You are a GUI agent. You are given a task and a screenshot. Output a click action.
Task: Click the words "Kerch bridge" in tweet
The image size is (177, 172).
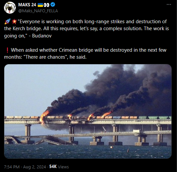click(x=27, y=29)
